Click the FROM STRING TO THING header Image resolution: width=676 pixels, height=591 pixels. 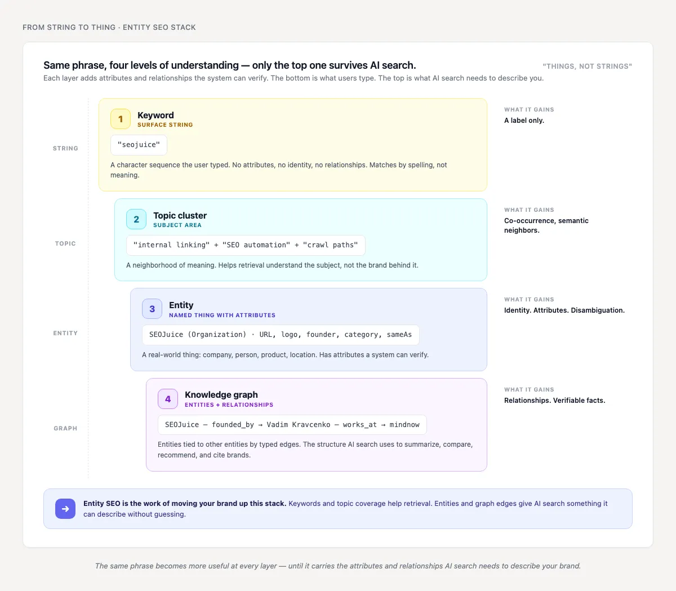tap(109, 27)
